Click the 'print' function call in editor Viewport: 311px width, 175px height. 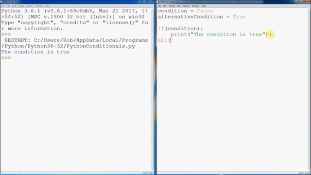(179, 35)
